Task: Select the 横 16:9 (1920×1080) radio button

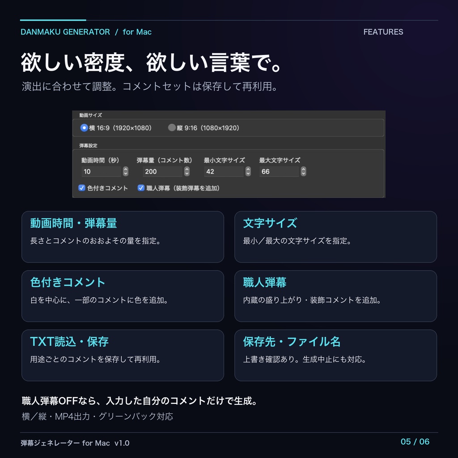Action: [x=84, y=127]
